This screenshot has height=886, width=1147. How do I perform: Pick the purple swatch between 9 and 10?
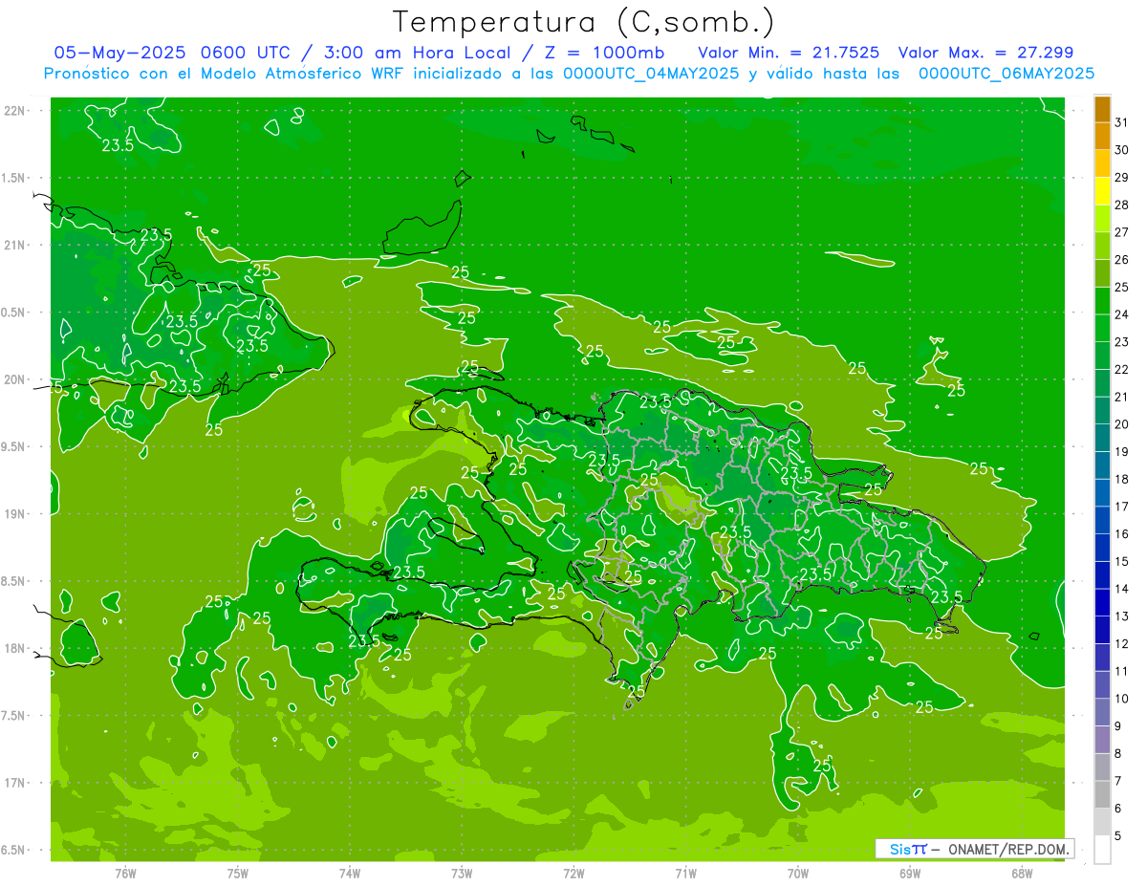1102,713
